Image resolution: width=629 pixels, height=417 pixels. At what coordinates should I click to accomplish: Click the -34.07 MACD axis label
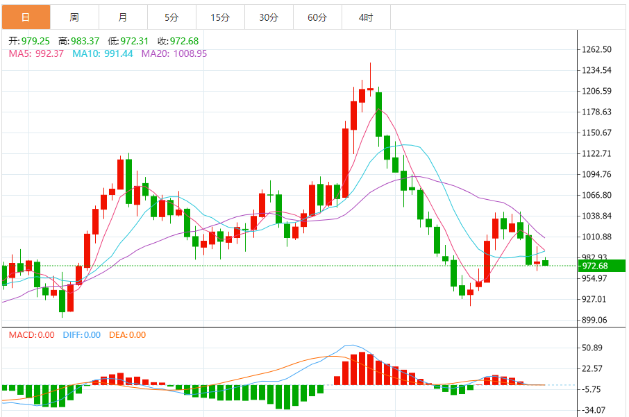point(594,410)
